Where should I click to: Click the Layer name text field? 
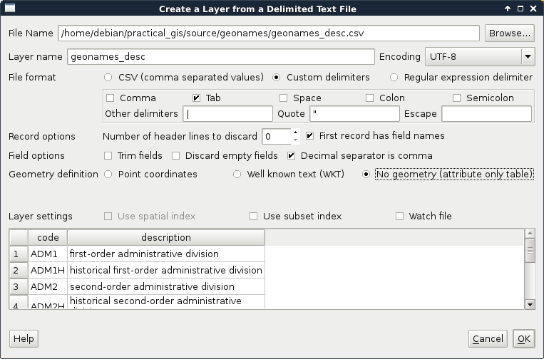[221, 57]
